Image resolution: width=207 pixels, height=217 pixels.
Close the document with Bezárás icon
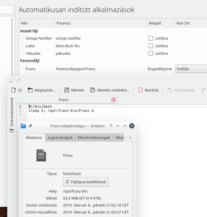click(140, 90)
